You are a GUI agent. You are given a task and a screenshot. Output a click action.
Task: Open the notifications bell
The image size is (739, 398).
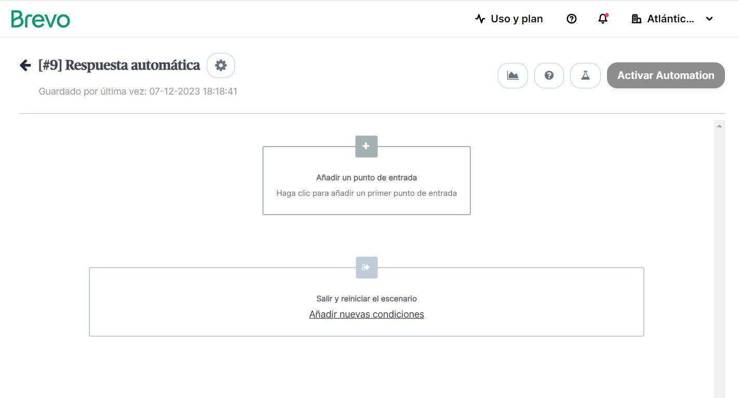(x=603, y=19)
